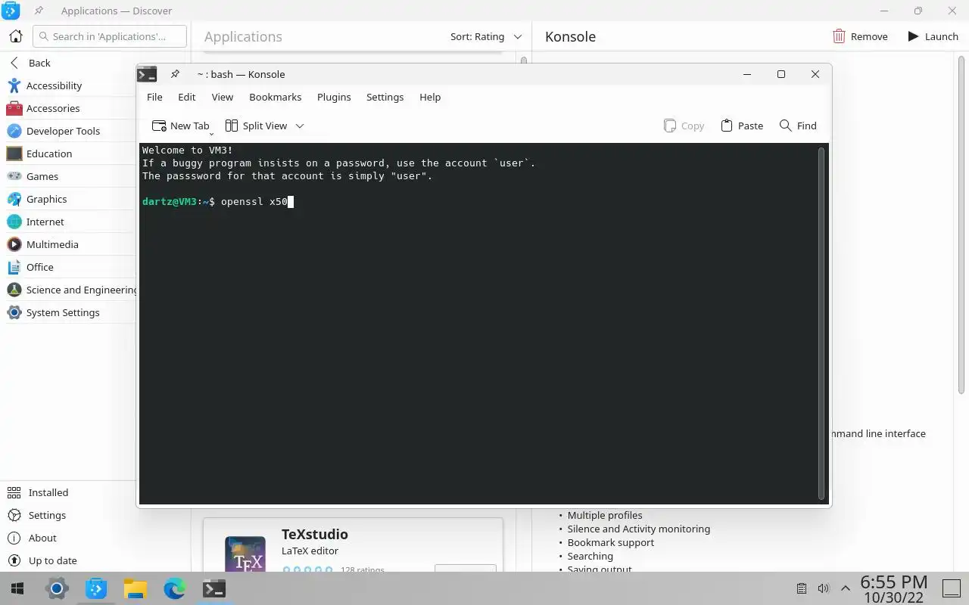Expand the Split View chevron dropdown
Screen dimensions: 969x605
(x=299, y=126)
